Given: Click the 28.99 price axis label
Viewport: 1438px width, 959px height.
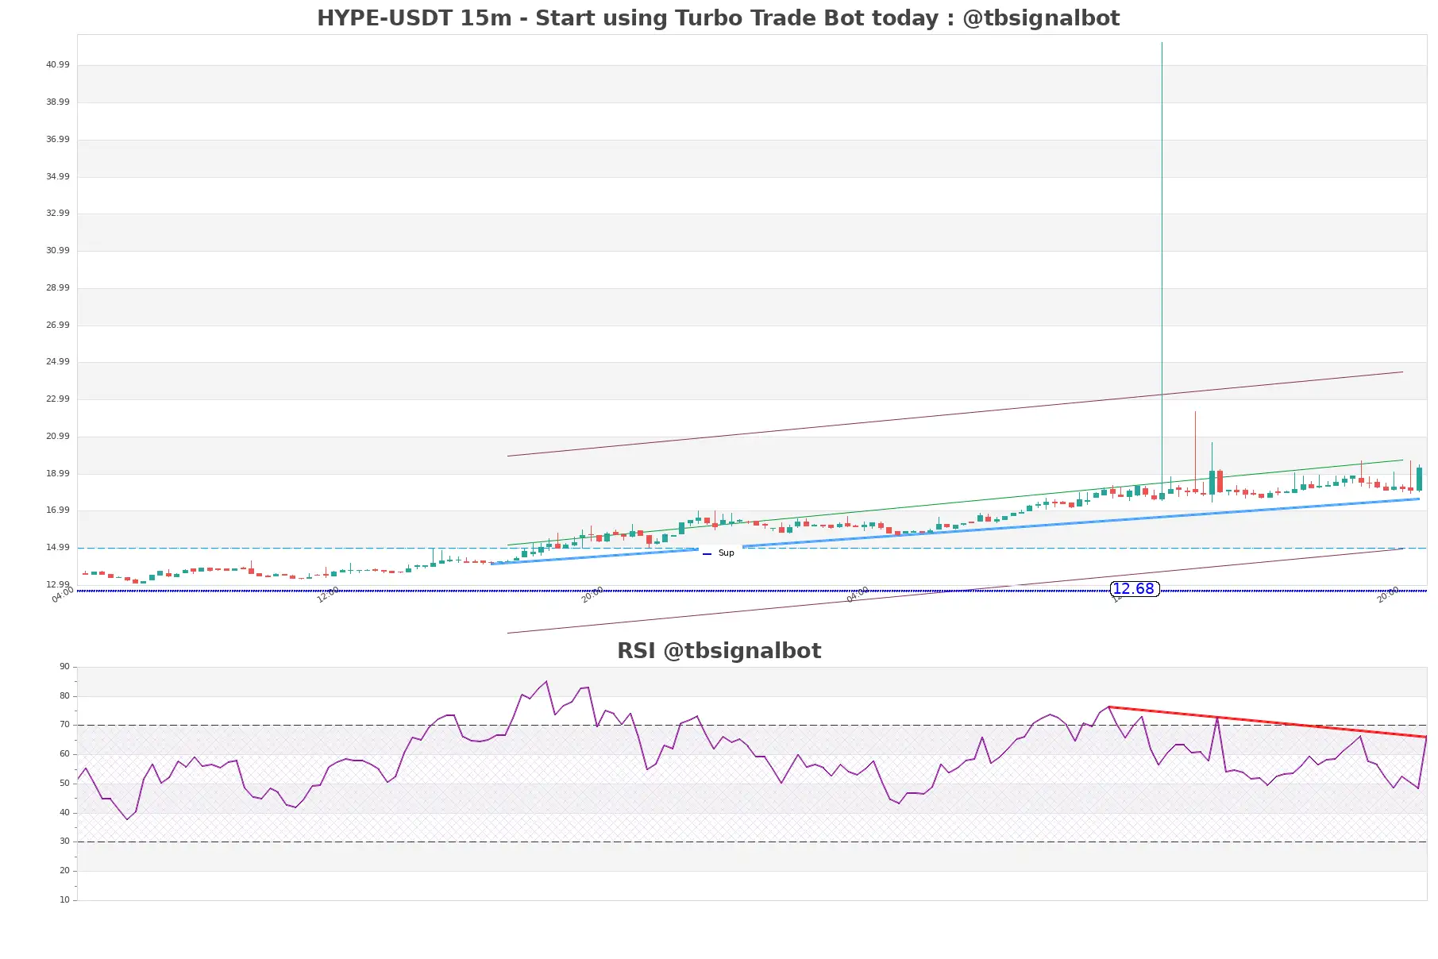Looking at the screenshot, I should [x=58, y=288].
